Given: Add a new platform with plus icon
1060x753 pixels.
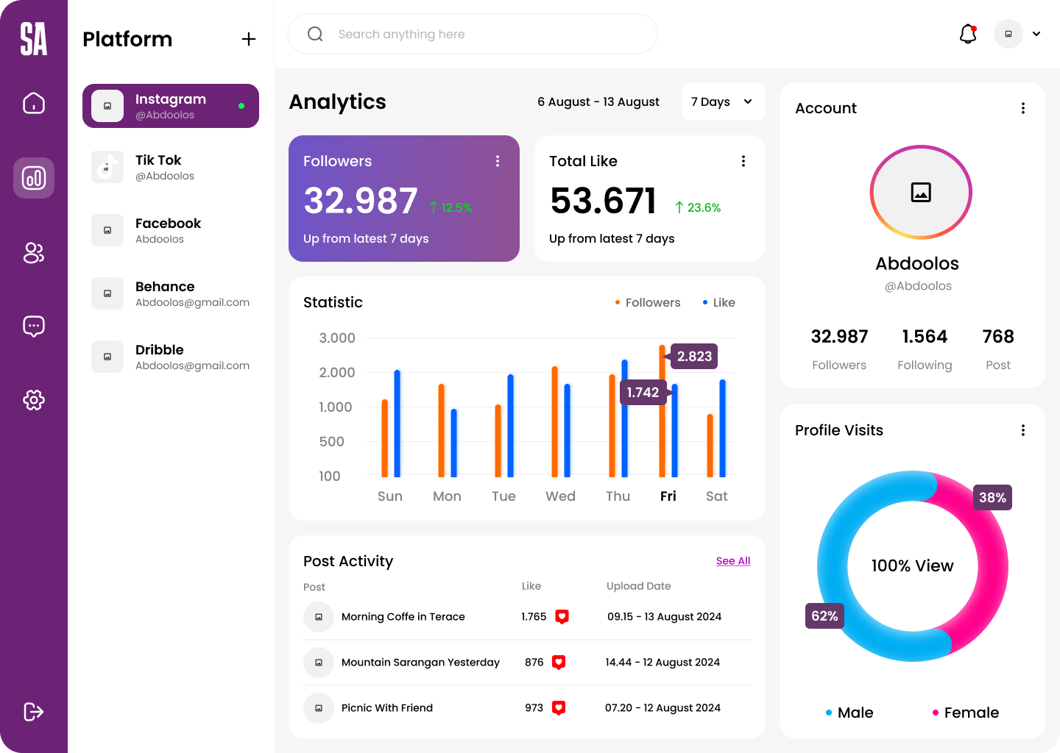Looking at the screenshot, I should pos(249,39).
